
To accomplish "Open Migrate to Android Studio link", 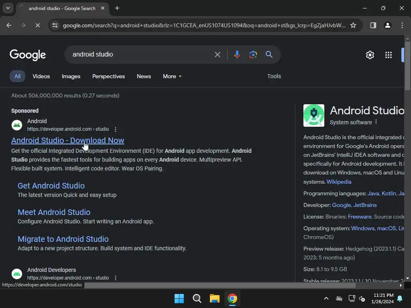I will pyautogui.click(x=63, y=239).
